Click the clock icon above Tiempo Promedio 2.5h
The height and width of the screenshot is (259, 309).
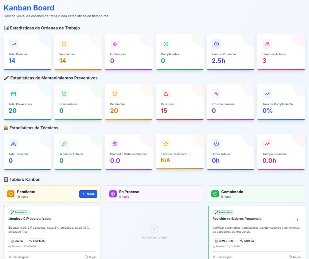point(216,44)
